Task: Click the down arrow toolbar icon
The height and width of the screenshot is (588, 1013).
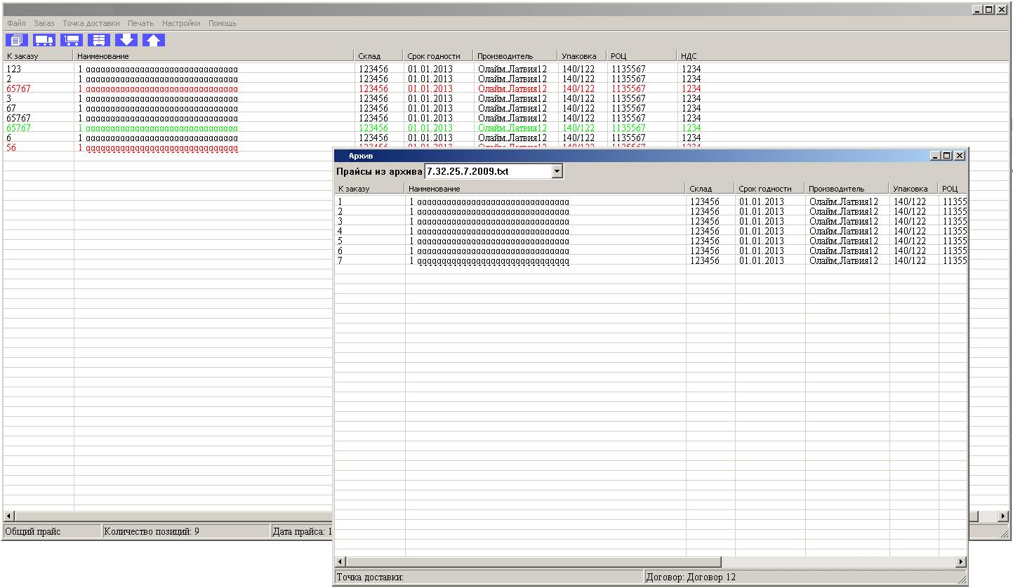Action: coord(126,40)
